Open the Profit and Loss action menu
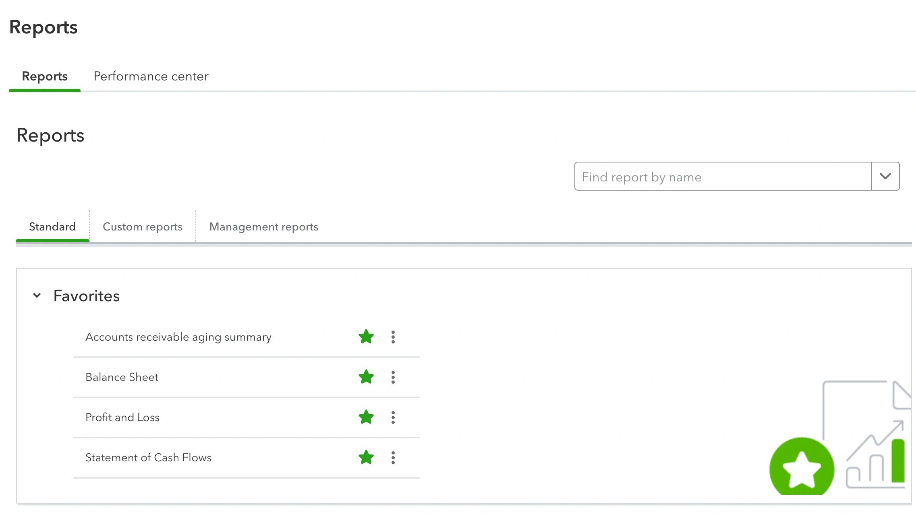 click(x=393, y=417)
